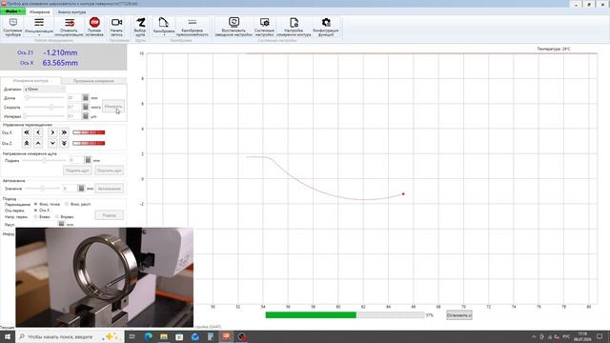
Task: Expand Инициализация dropdown arrow
Action: [x=39, y=35]
